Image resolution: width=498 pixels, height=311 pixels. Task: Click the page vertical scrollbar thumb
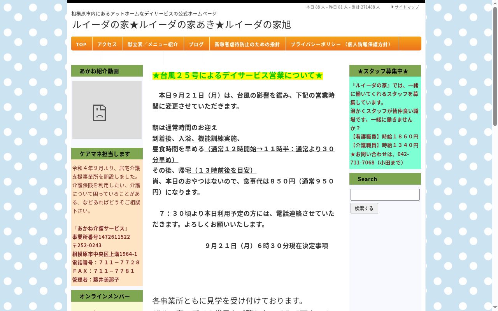pos(495,66)
